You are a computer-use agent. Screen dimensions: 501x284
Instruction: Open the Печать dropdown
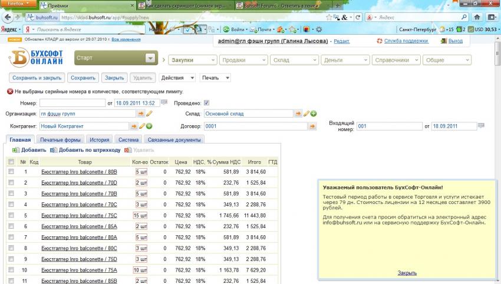(x=215, y=78)
